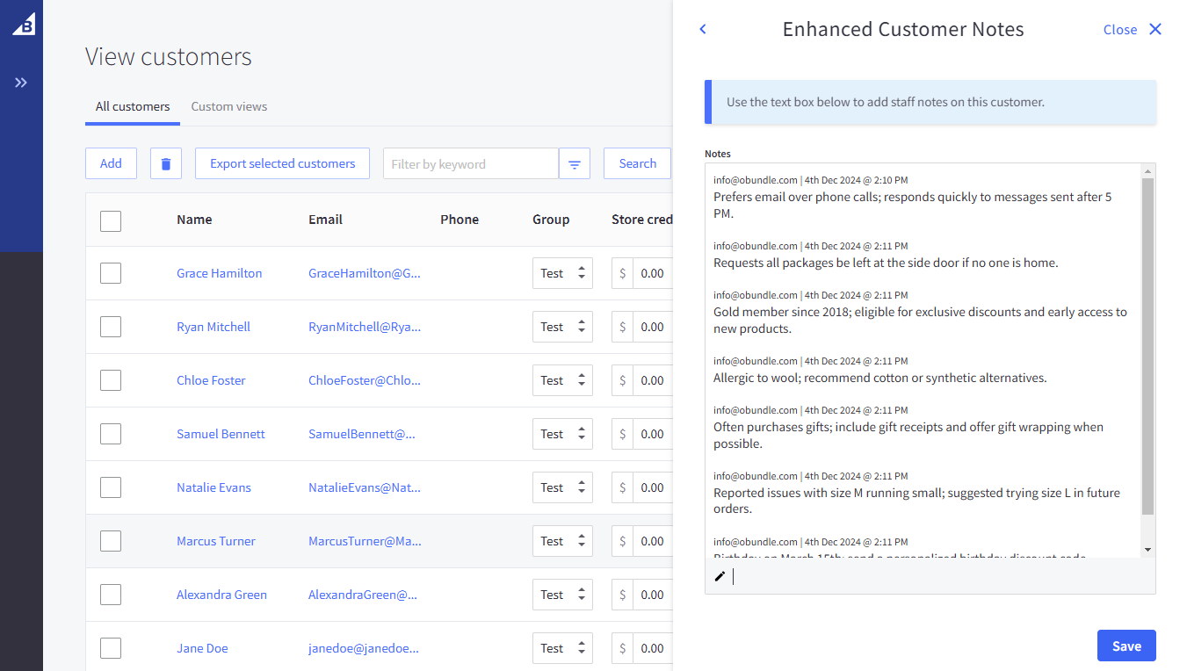Screen dimensions: 1187x671
Task: Tick the checkbox for Ryan Mitchell's row
Action: [x=110, y=326]
